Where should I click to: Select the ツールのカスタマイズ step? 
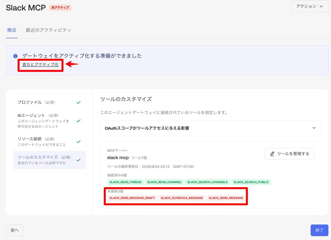(x=49, y=160)
